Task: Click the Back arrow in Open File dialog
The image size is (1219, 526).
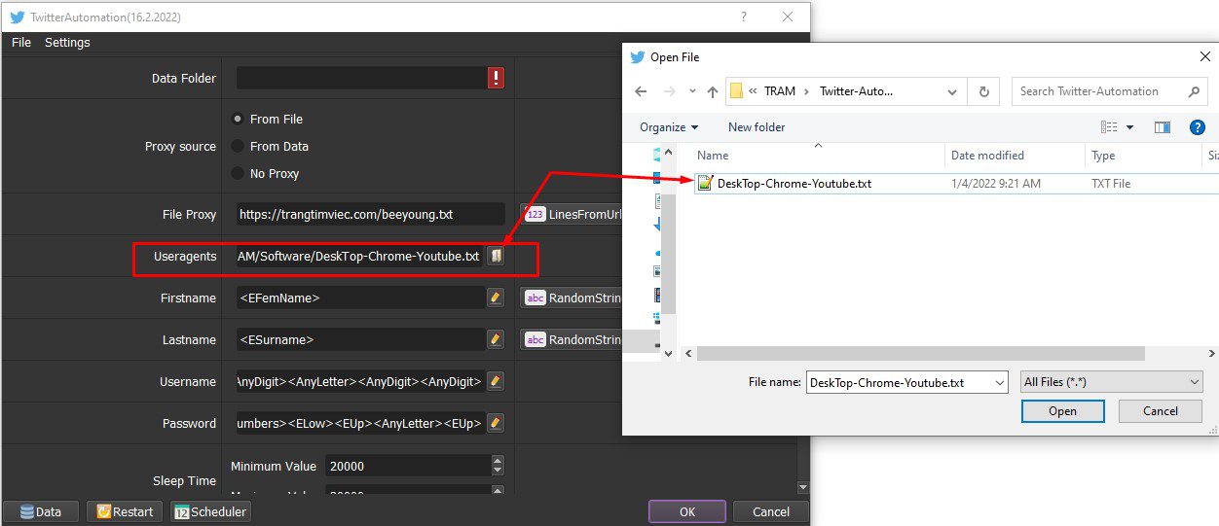Action: tap(640, 91)
